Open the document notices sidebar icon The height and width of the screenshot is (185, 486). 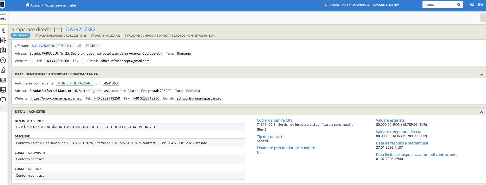click(3, 31)
